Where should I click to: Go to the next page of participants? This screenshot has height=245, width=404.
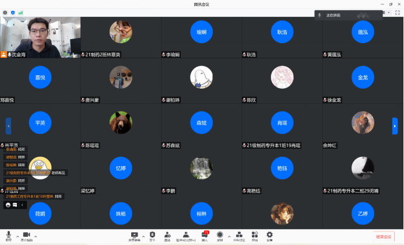[395, 126]
